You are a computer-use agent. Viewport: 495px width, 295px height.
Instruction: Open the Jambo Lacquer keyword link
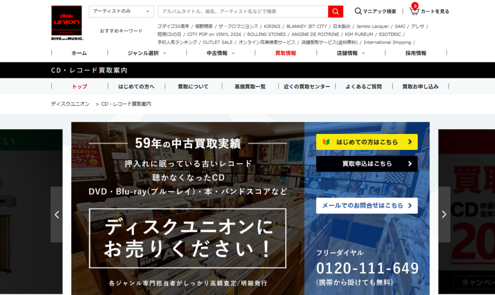373,26
